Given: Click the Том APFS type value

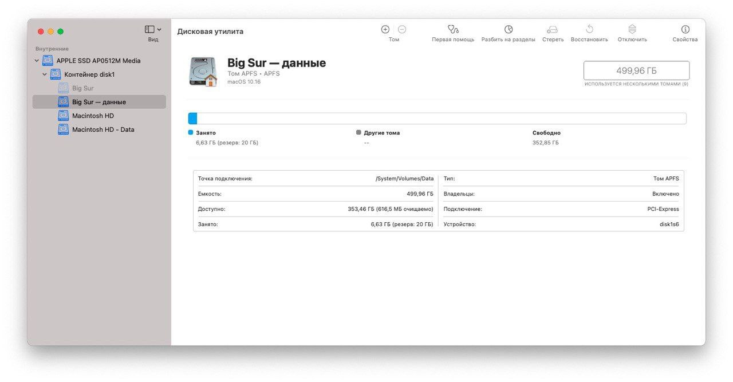Looking at the screenshot, I should pos(666,179).
